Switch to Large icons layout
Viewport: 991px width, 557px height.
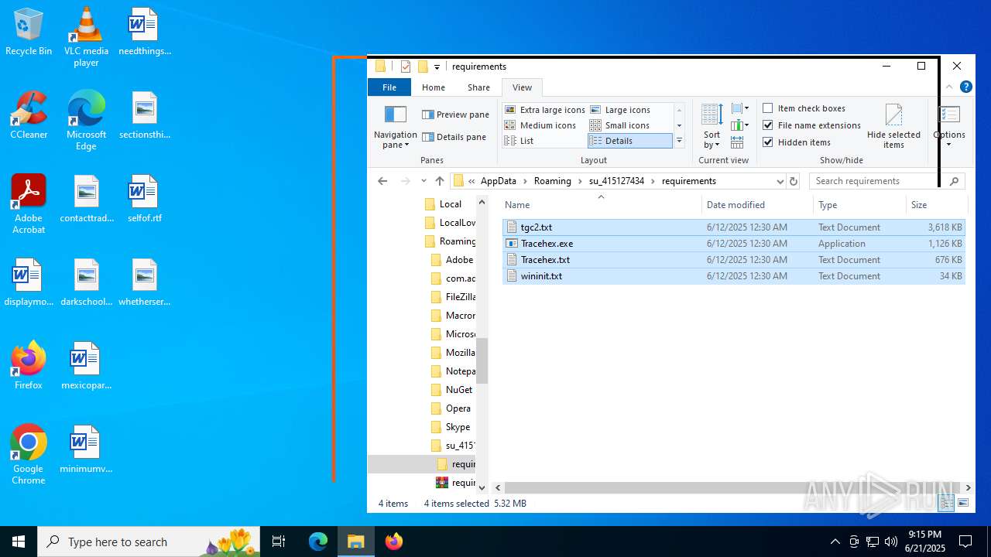620,110
